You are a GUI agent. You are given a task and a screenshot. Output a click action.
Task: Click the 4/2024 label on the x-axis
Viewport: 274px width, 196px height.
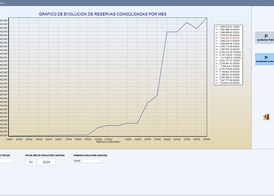tap(39, 139)
